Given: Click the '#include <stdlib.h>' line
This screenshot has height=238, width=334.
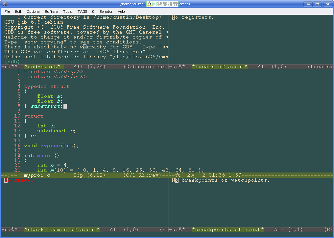Looking at the screenshot, I should click(55, 77).
